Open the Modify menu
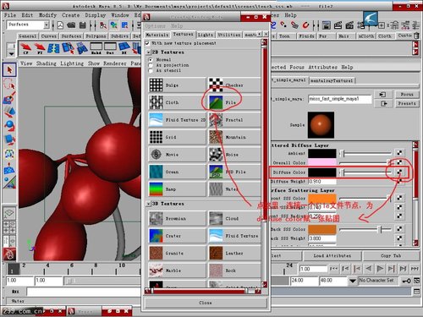Image resolution: width=423 pixels, height=317 pixels. coord(47,15)
